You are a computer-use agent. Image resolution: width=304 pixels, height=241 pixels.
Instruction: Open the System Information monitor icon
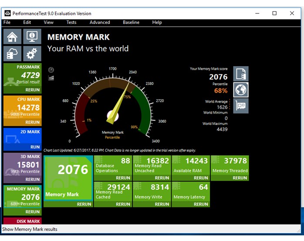pos(32,37)
